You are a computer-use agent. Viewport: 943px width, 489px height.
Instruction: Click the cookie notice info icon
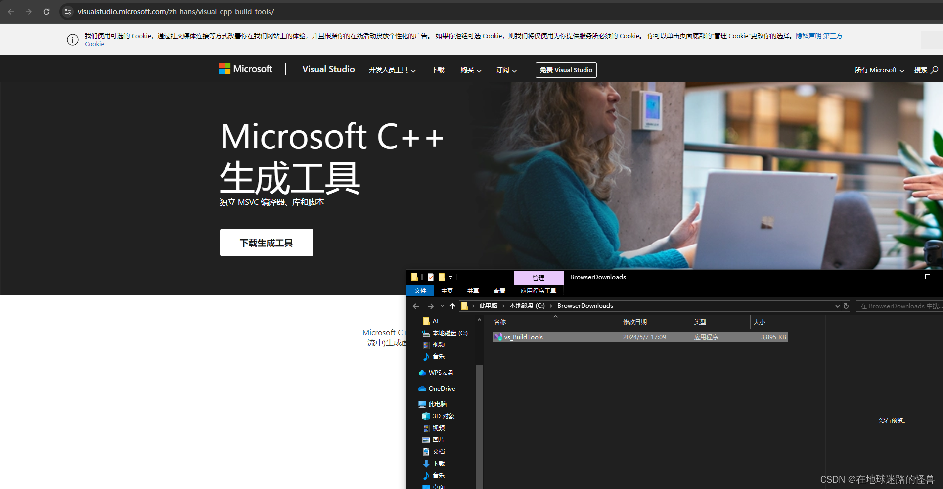click(73, 40)
